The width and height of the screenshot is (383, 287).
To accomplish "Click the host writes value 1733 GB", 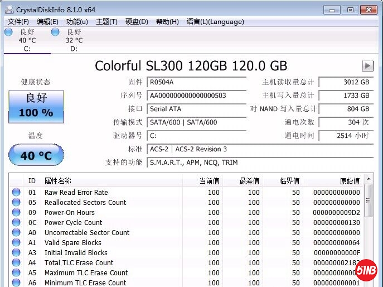I will [x=346, y=95].
